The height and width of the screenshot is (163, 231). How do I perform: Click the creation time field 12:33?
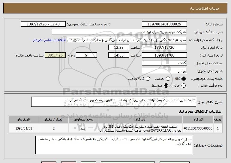119,48
